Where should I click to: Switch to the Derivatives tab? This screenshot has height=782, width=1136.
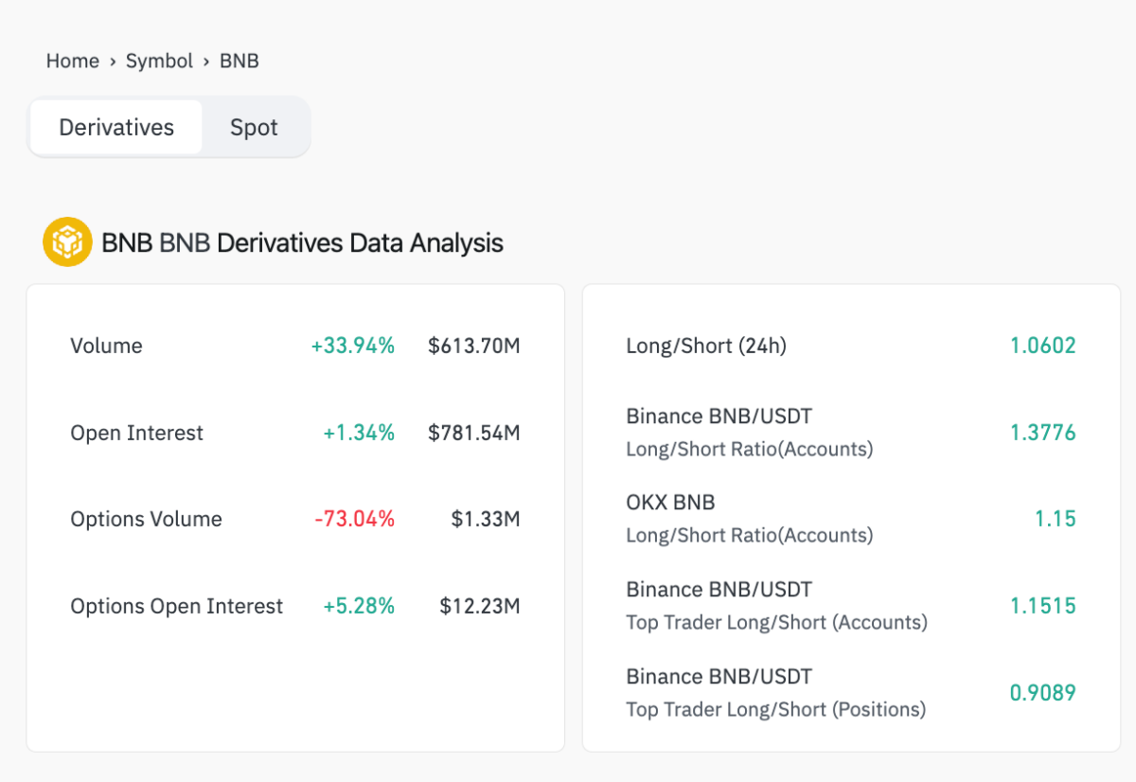pos(116,128)
